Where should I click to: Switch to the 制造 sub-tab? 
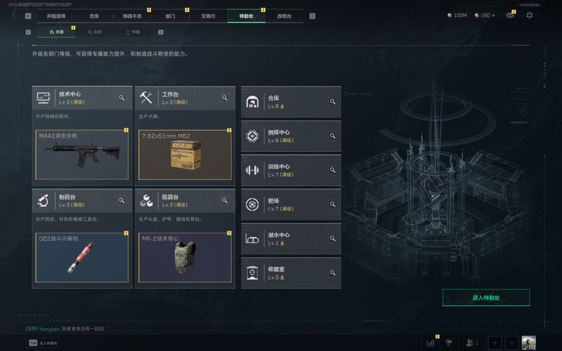pyautogui.click(x=95, y=32)
